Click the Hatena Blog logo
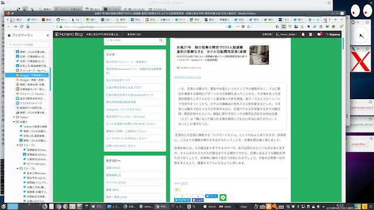This screenshot has width=374, height=210. point(69,34)
